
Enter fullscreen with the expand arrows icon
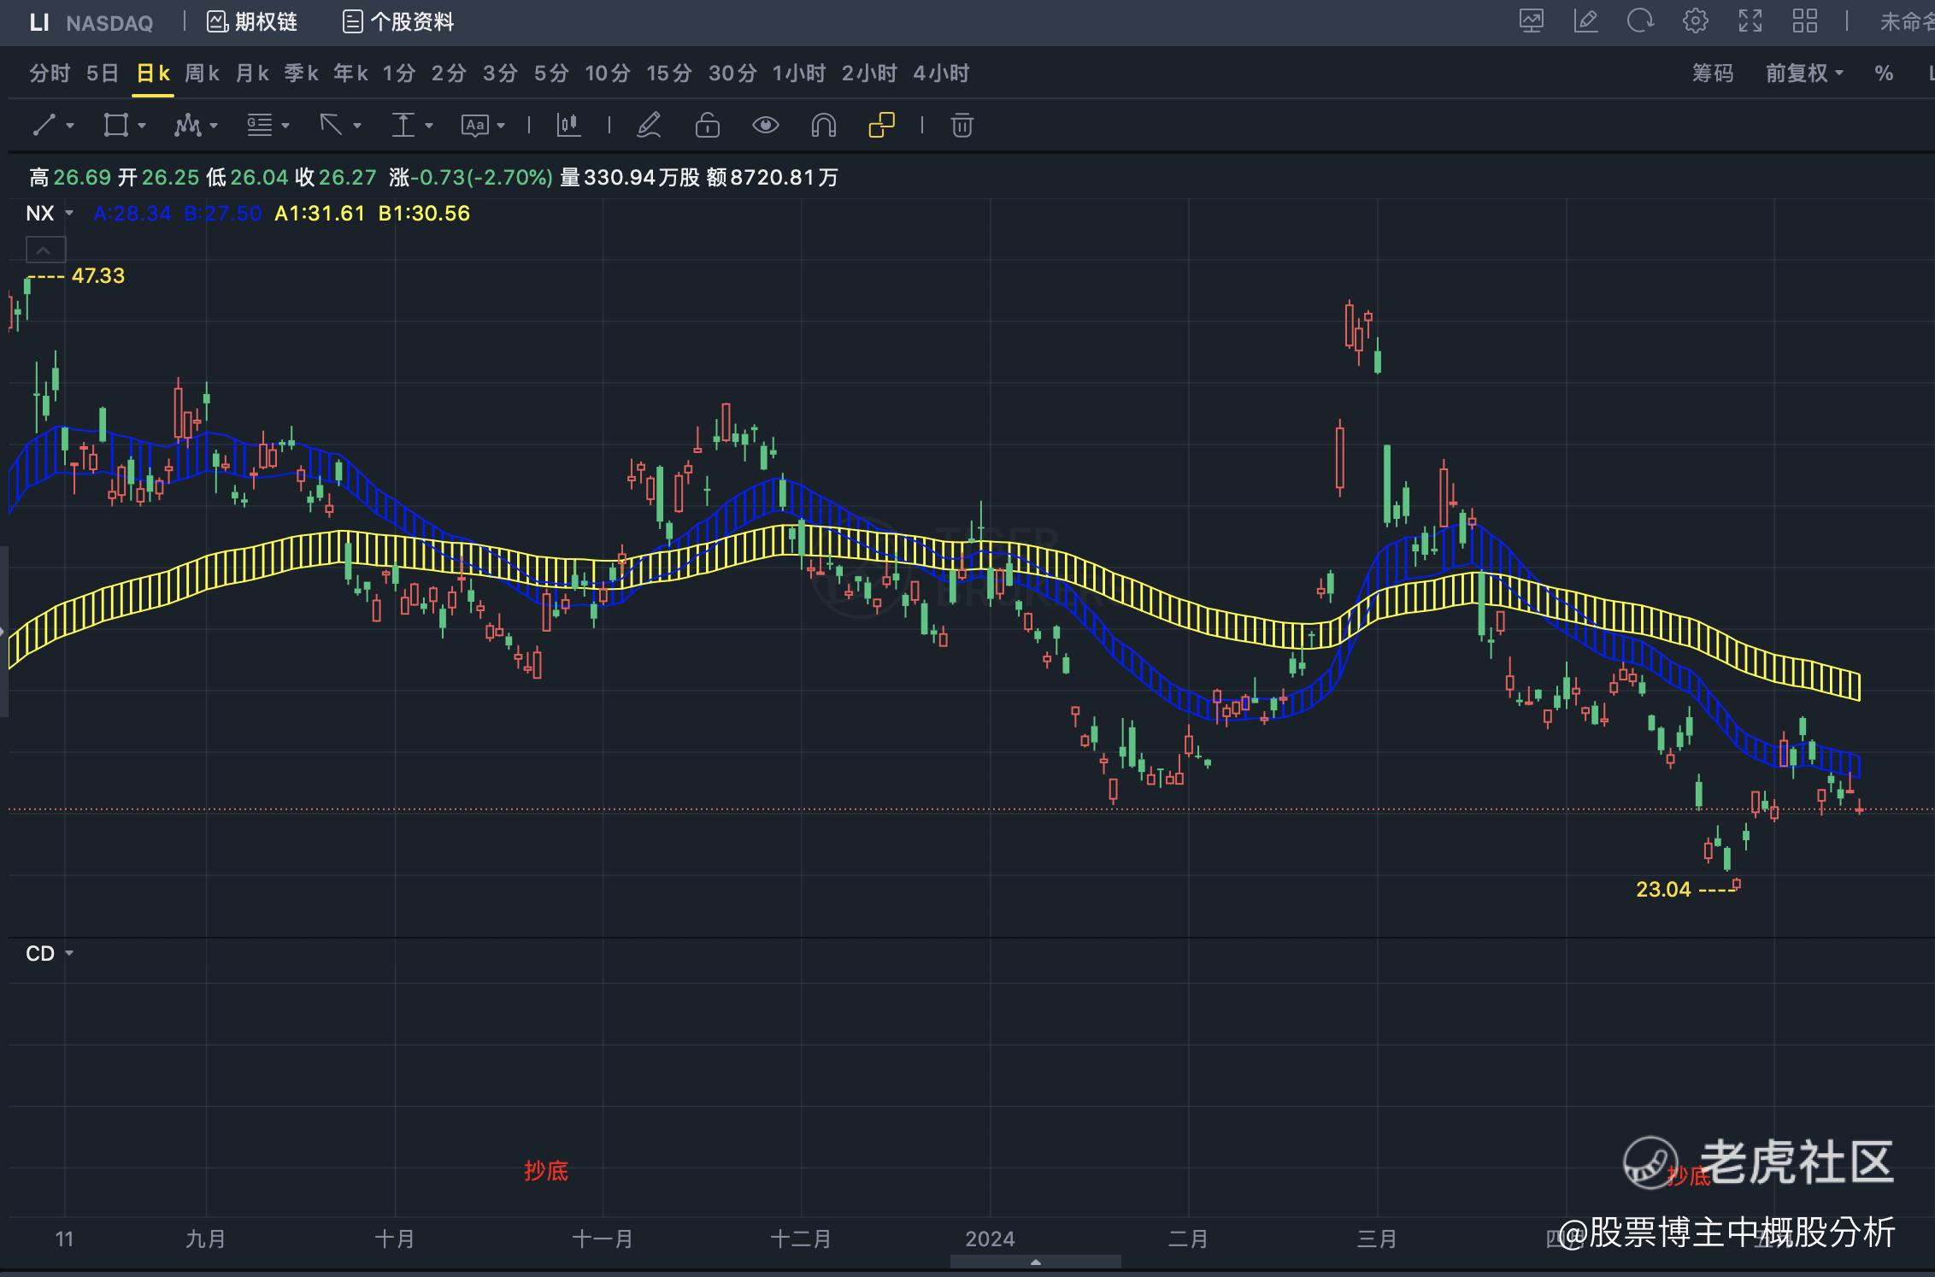(x=1750, y=21)
